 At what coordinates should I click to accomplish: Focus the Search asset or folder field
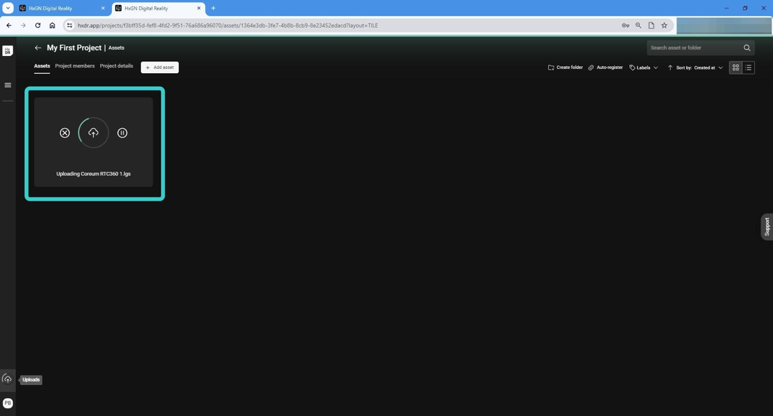(694, 48)
